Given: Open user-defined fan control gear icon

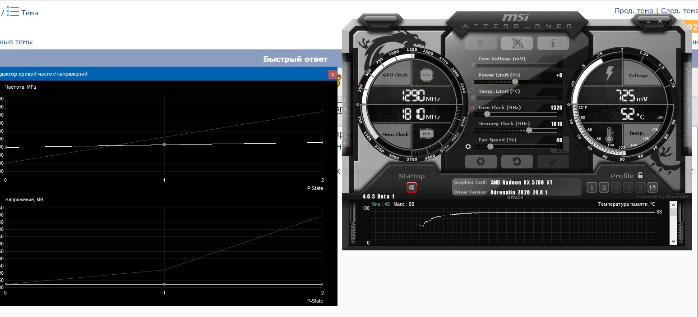Looking at the screenshot, I should pos(468,146).
